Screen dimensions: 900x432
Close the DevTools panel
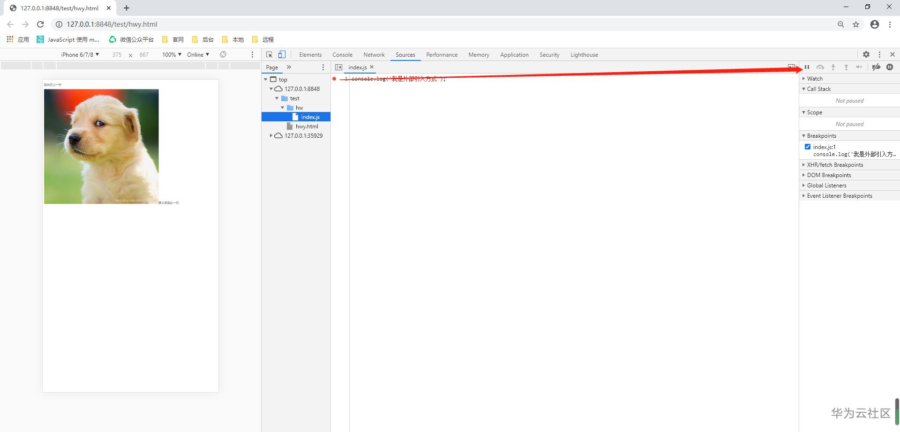(x=892, y=54)
